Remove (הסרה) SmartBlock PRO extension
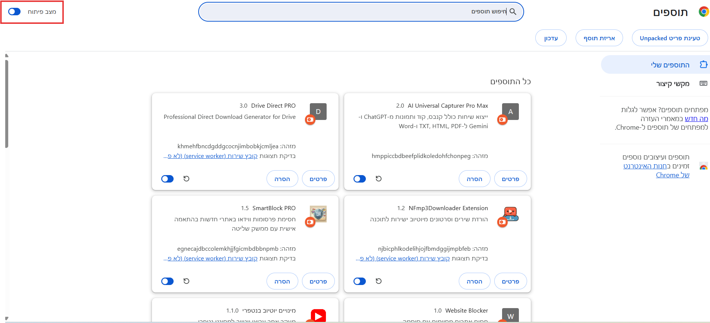Screen dimensions: 710x323 pyautogui.click(x=282, y=281)
